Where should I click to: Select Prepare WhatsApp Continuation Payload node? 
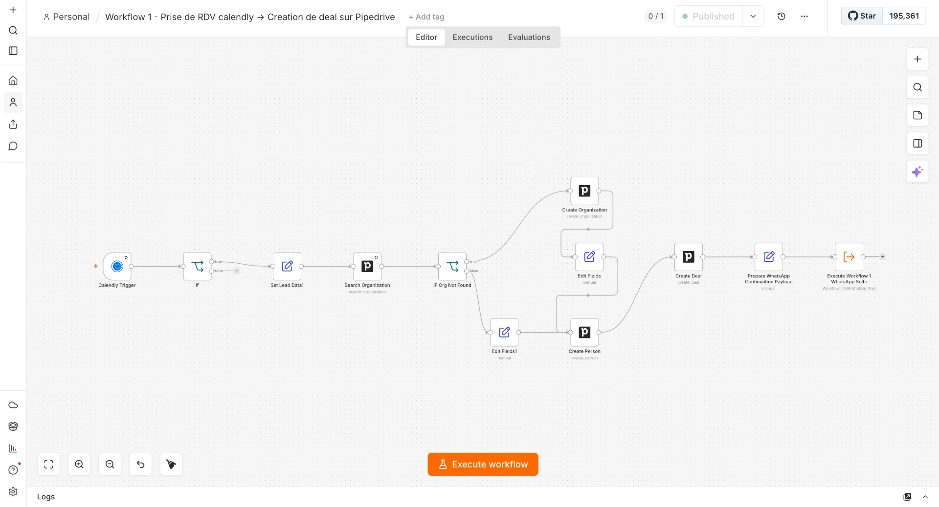coord(769,257)
